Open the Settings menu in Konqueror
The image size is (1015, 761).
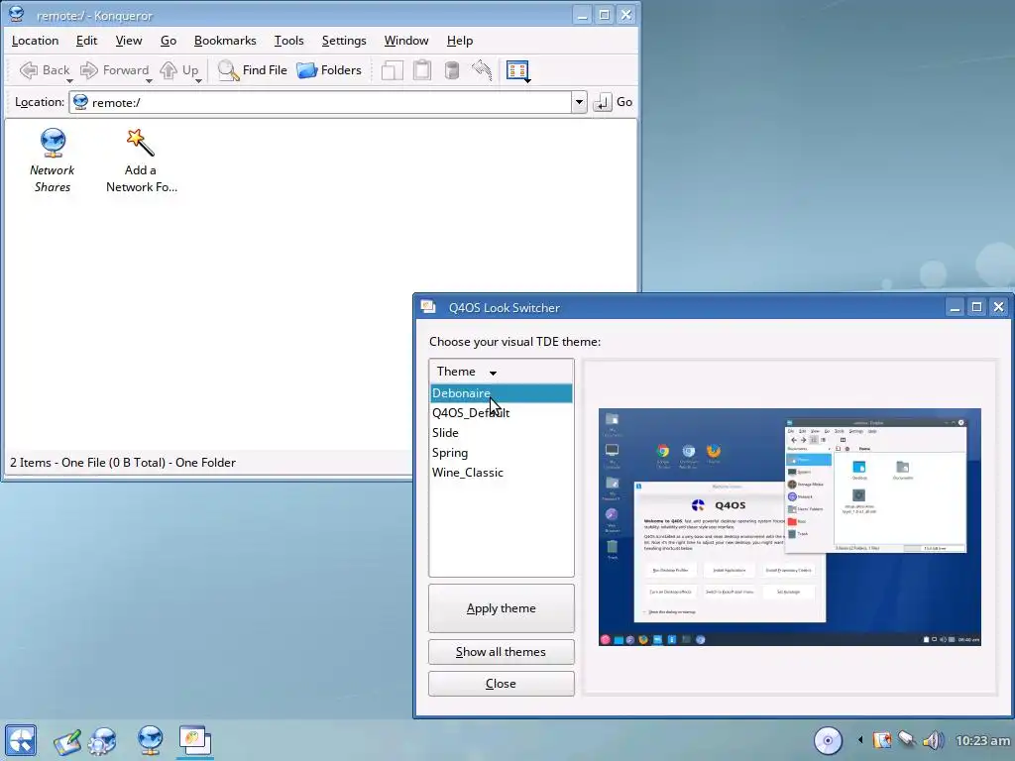pos(344,40)
